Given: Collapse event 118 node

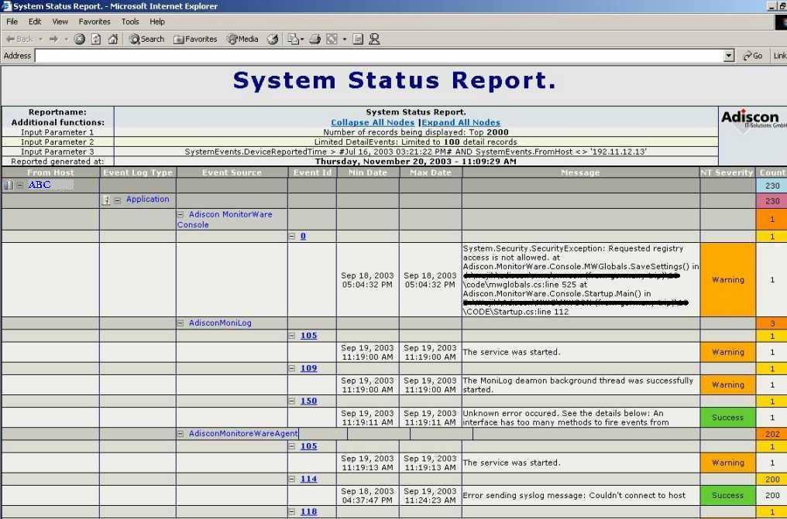Looking at the screenshot, I should (x=292, y=511).
